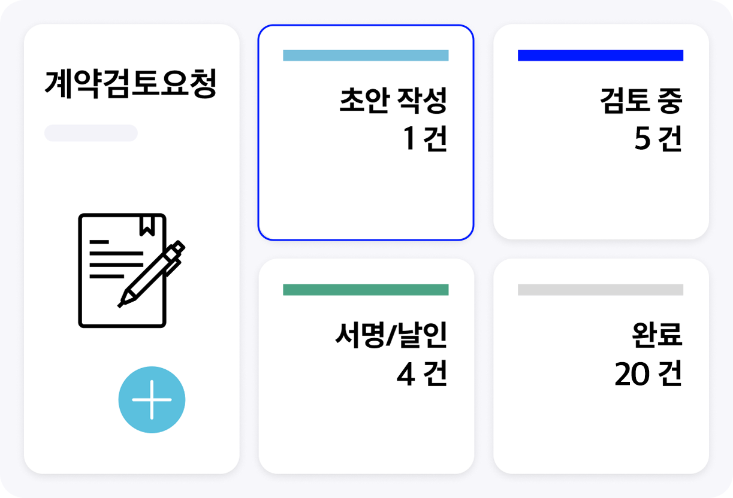Viewport: 733px width, 498px height.
Task: Click the gray bar on 완료 card
Action: (x=601, y=290)
